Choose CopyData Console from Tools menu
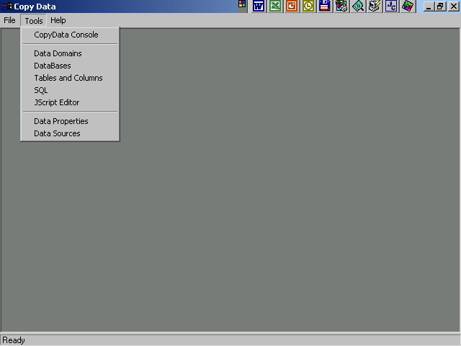The image size is (461, 346). click(x=70, y=35)
